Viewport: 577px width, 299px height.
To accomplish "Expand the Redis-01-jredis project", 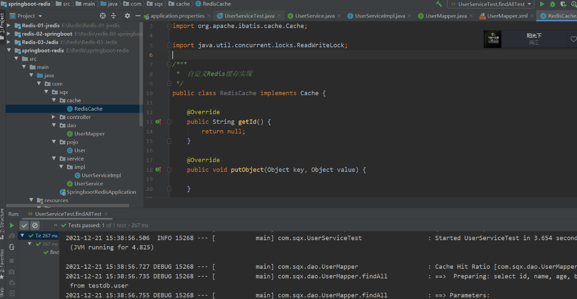I will [9, 25].
